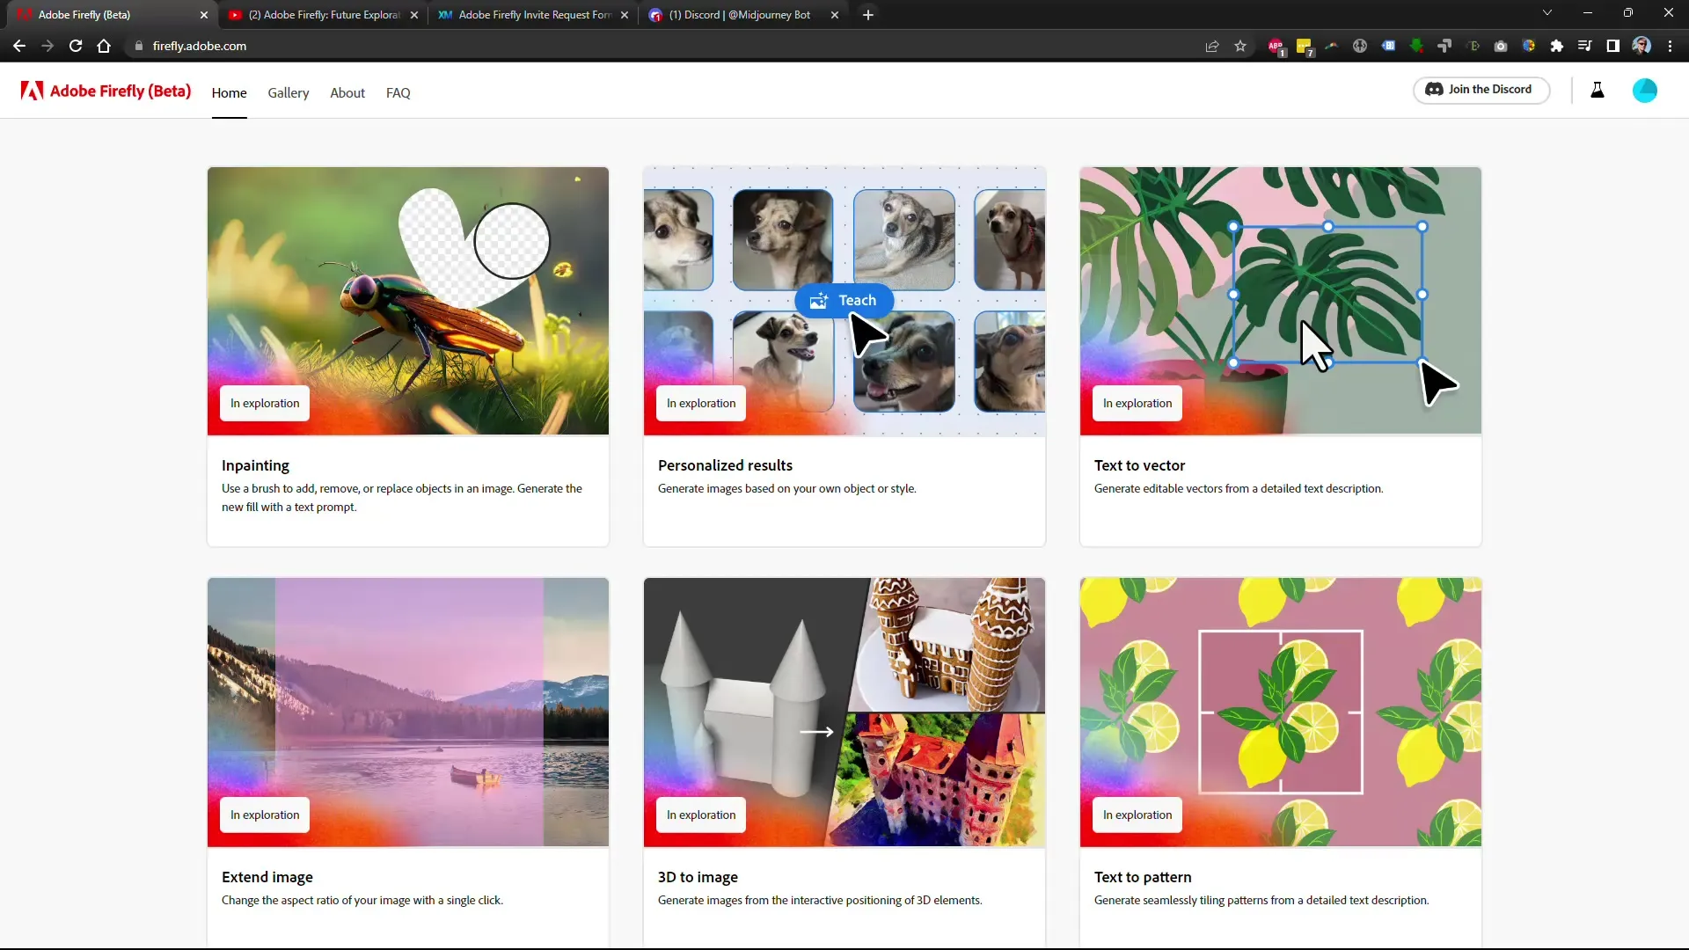Viewport: 1689px width, 950px height.
Task: Click the Gallery navigation tab
Action: pos(288,92)
